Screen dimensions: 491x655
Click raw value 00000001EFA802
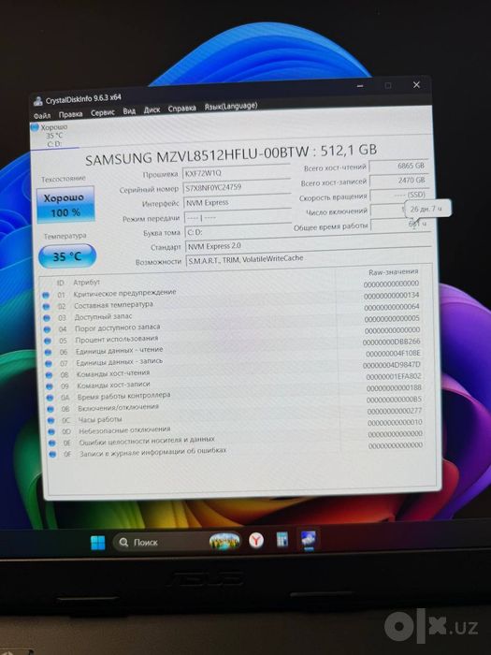[x=394, y=377]
